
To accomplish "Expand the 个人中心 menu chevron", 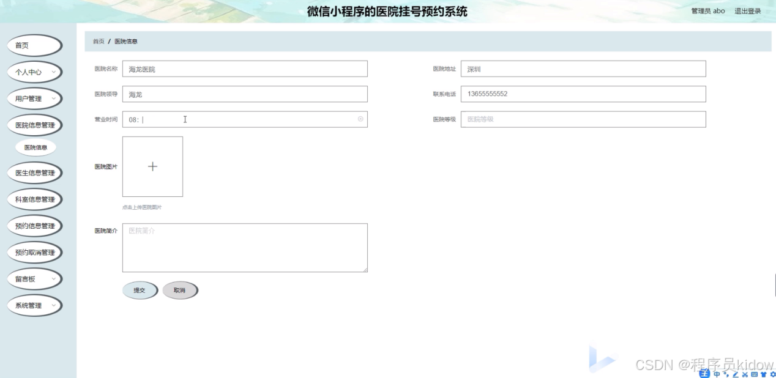I will 54,72.
